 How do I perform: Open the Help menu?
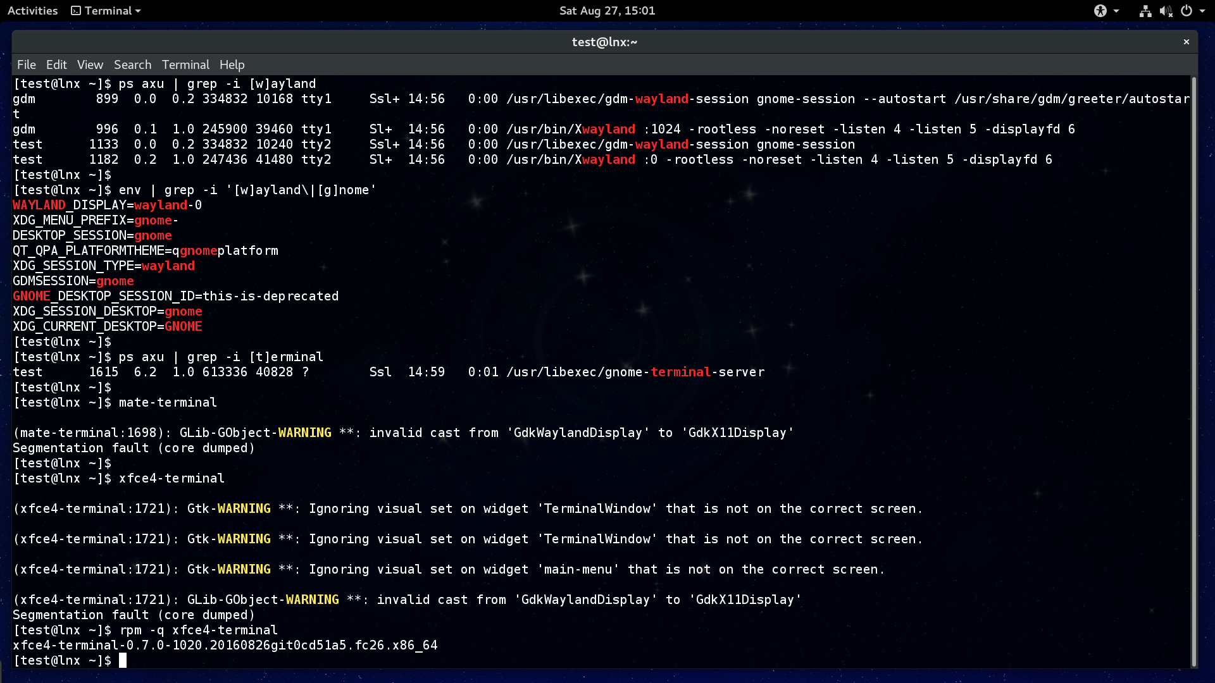click(x=232, y=65)
